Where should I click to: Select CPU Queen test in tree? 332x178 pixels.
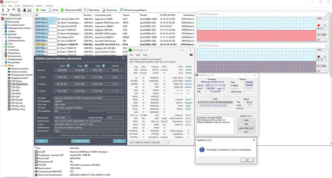(x=17, y=81)
